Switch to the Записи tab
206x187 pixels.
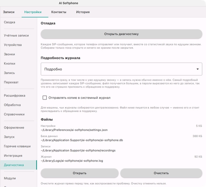(x=9, y=12)
